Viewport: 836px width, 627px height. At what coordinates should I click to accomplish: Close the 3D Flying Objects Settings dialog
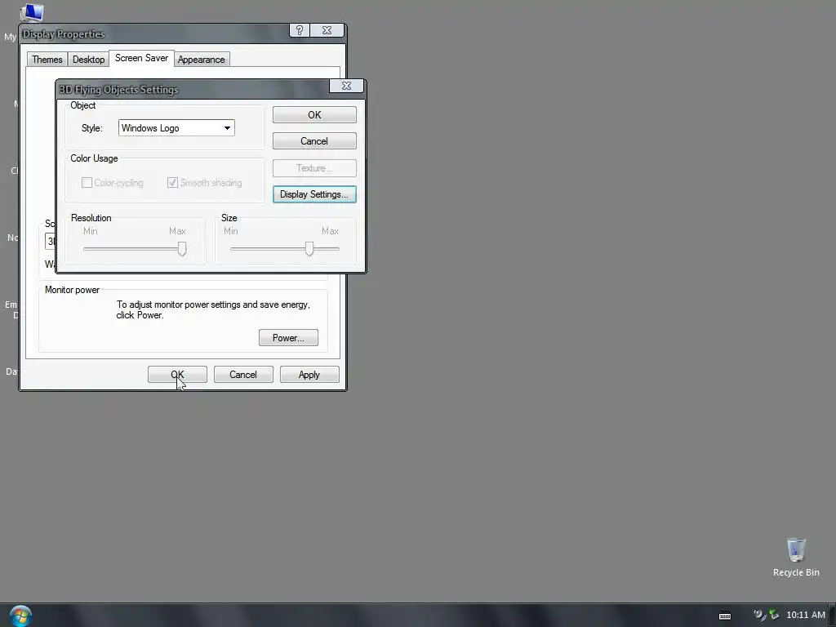(346, 85)
